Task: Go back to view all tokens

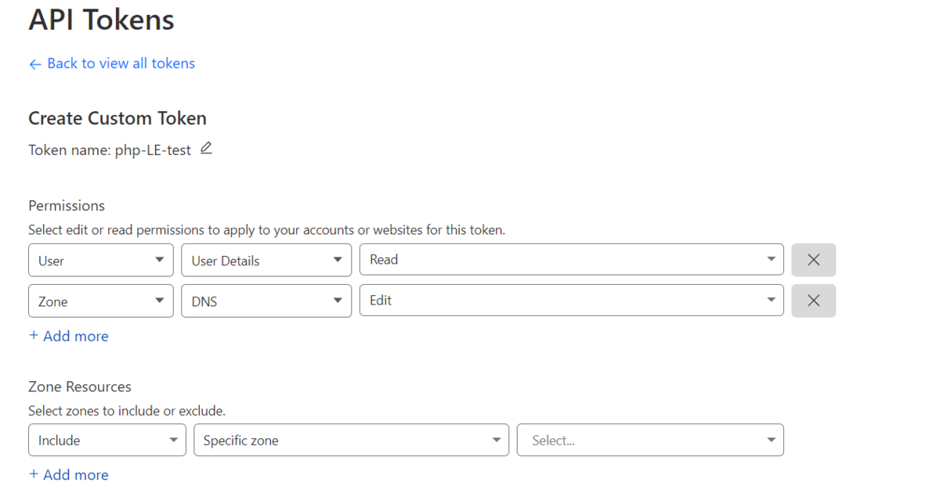Action: [x=121, y=63]
